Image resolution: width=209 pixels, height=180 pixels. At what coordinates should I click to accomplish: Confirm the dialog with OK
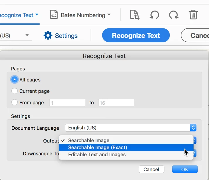point(185,169)
